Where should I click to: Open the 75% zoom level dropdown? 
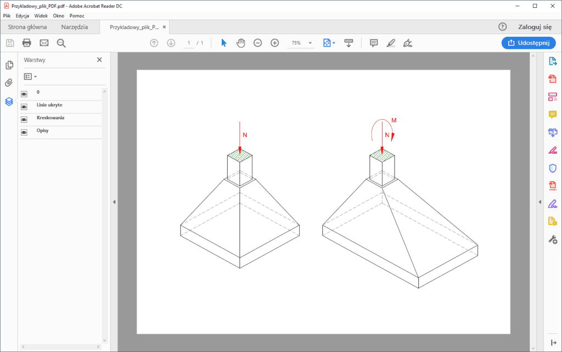tap(310, 43)
